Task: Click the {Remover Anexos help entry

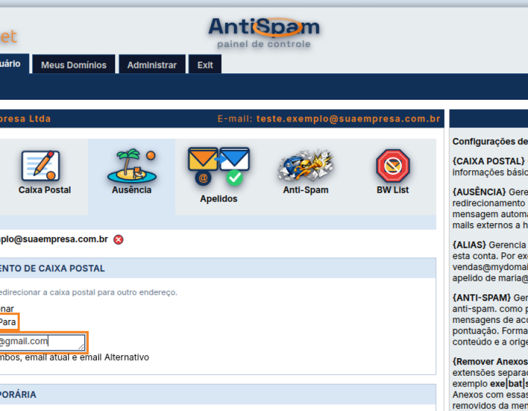Action: point(490,362)
